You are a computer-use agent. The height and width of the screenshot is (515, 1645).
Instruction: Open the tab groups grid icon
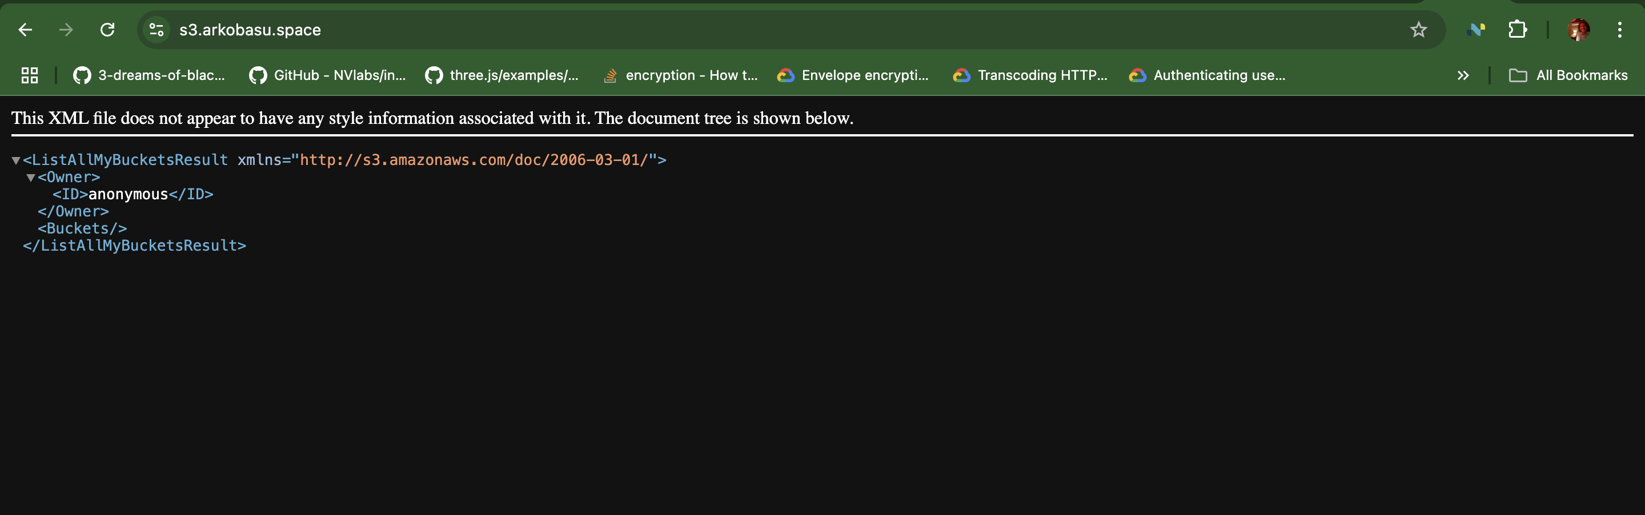28,75
